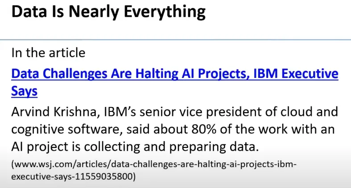
Task: Click the horizontal divider line below the title
Action: [x=176, y=40]
